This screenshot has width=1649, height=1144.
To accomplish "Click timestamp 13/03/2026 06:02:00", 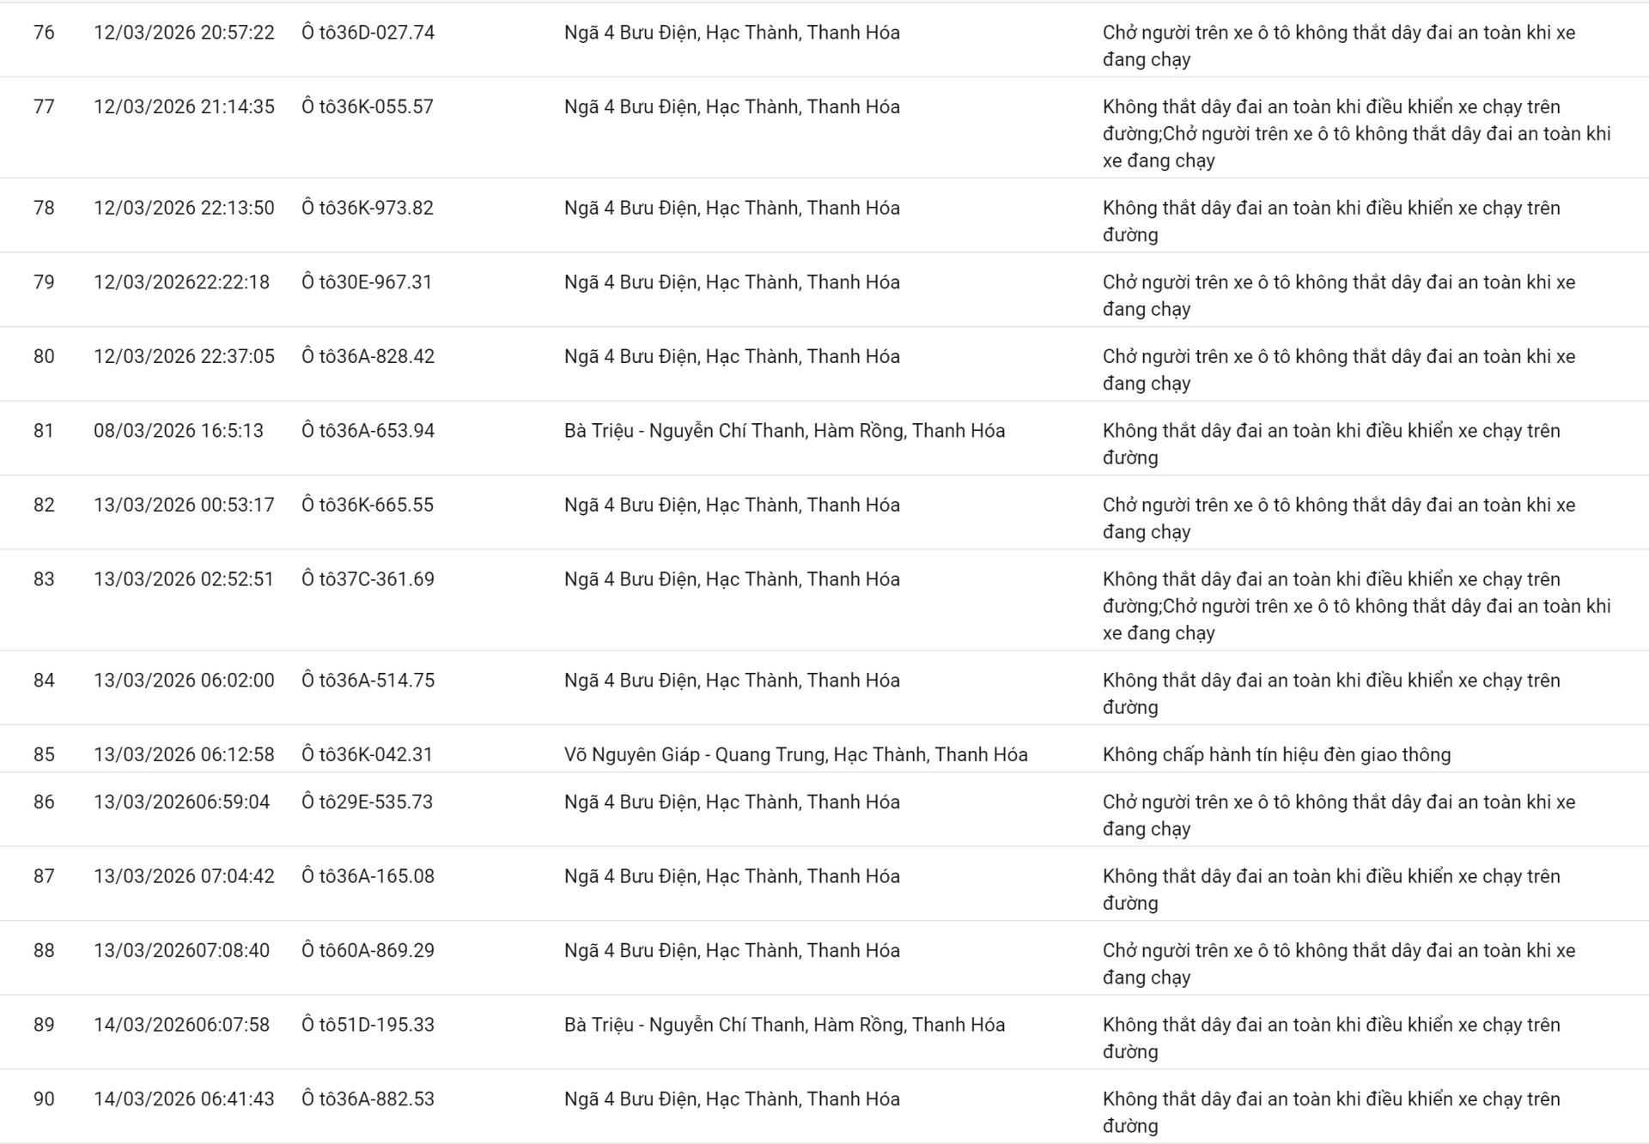I will (x=184, y=681).
